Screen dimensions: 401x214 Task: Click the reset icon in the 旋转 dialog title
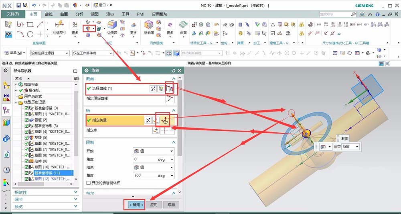tap(174, 71)
